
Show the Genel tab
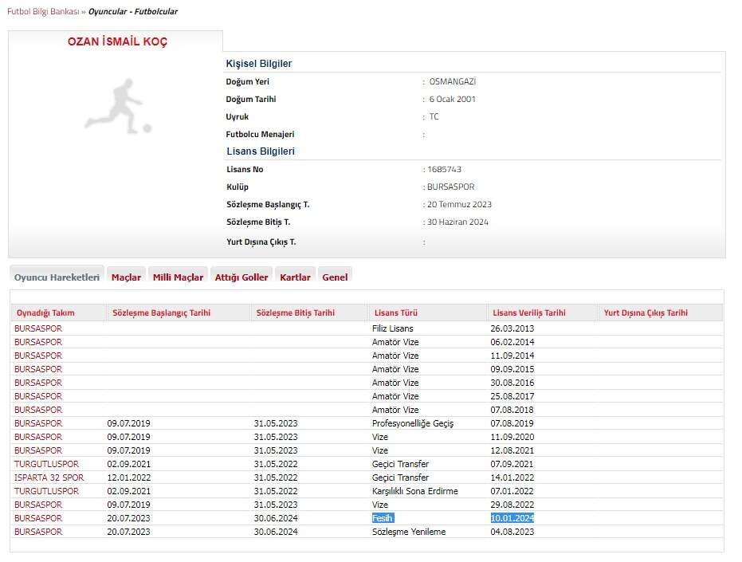[335, 277]
